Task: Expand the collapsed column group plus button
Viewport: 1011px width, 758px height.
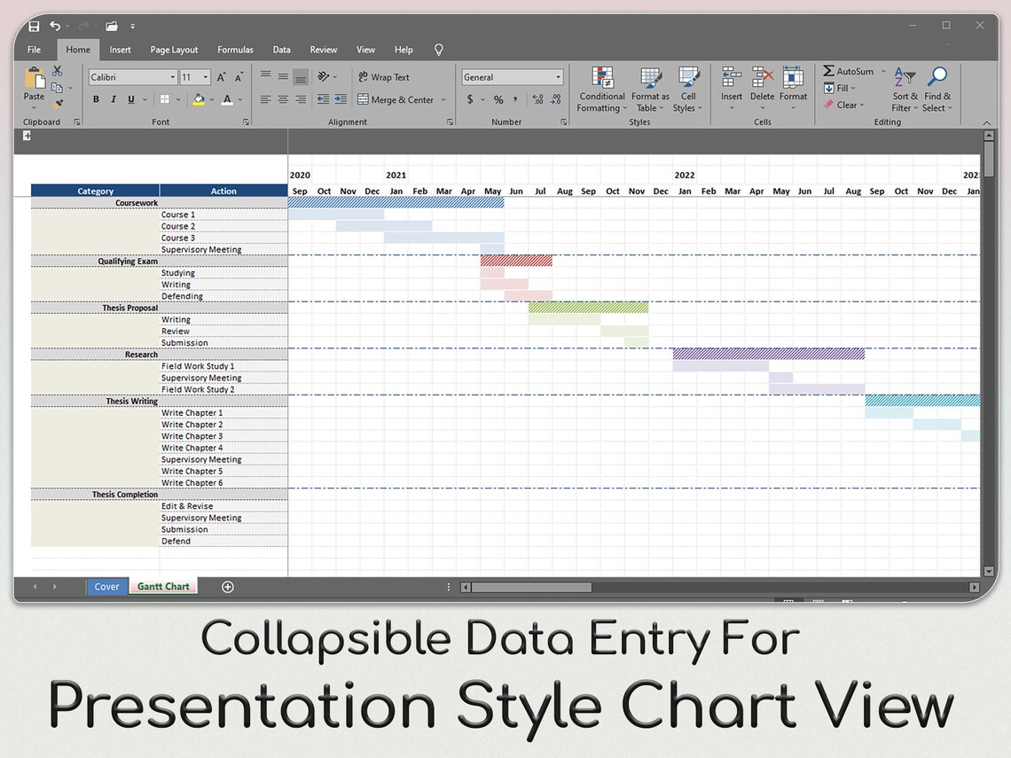Action: 27,136
